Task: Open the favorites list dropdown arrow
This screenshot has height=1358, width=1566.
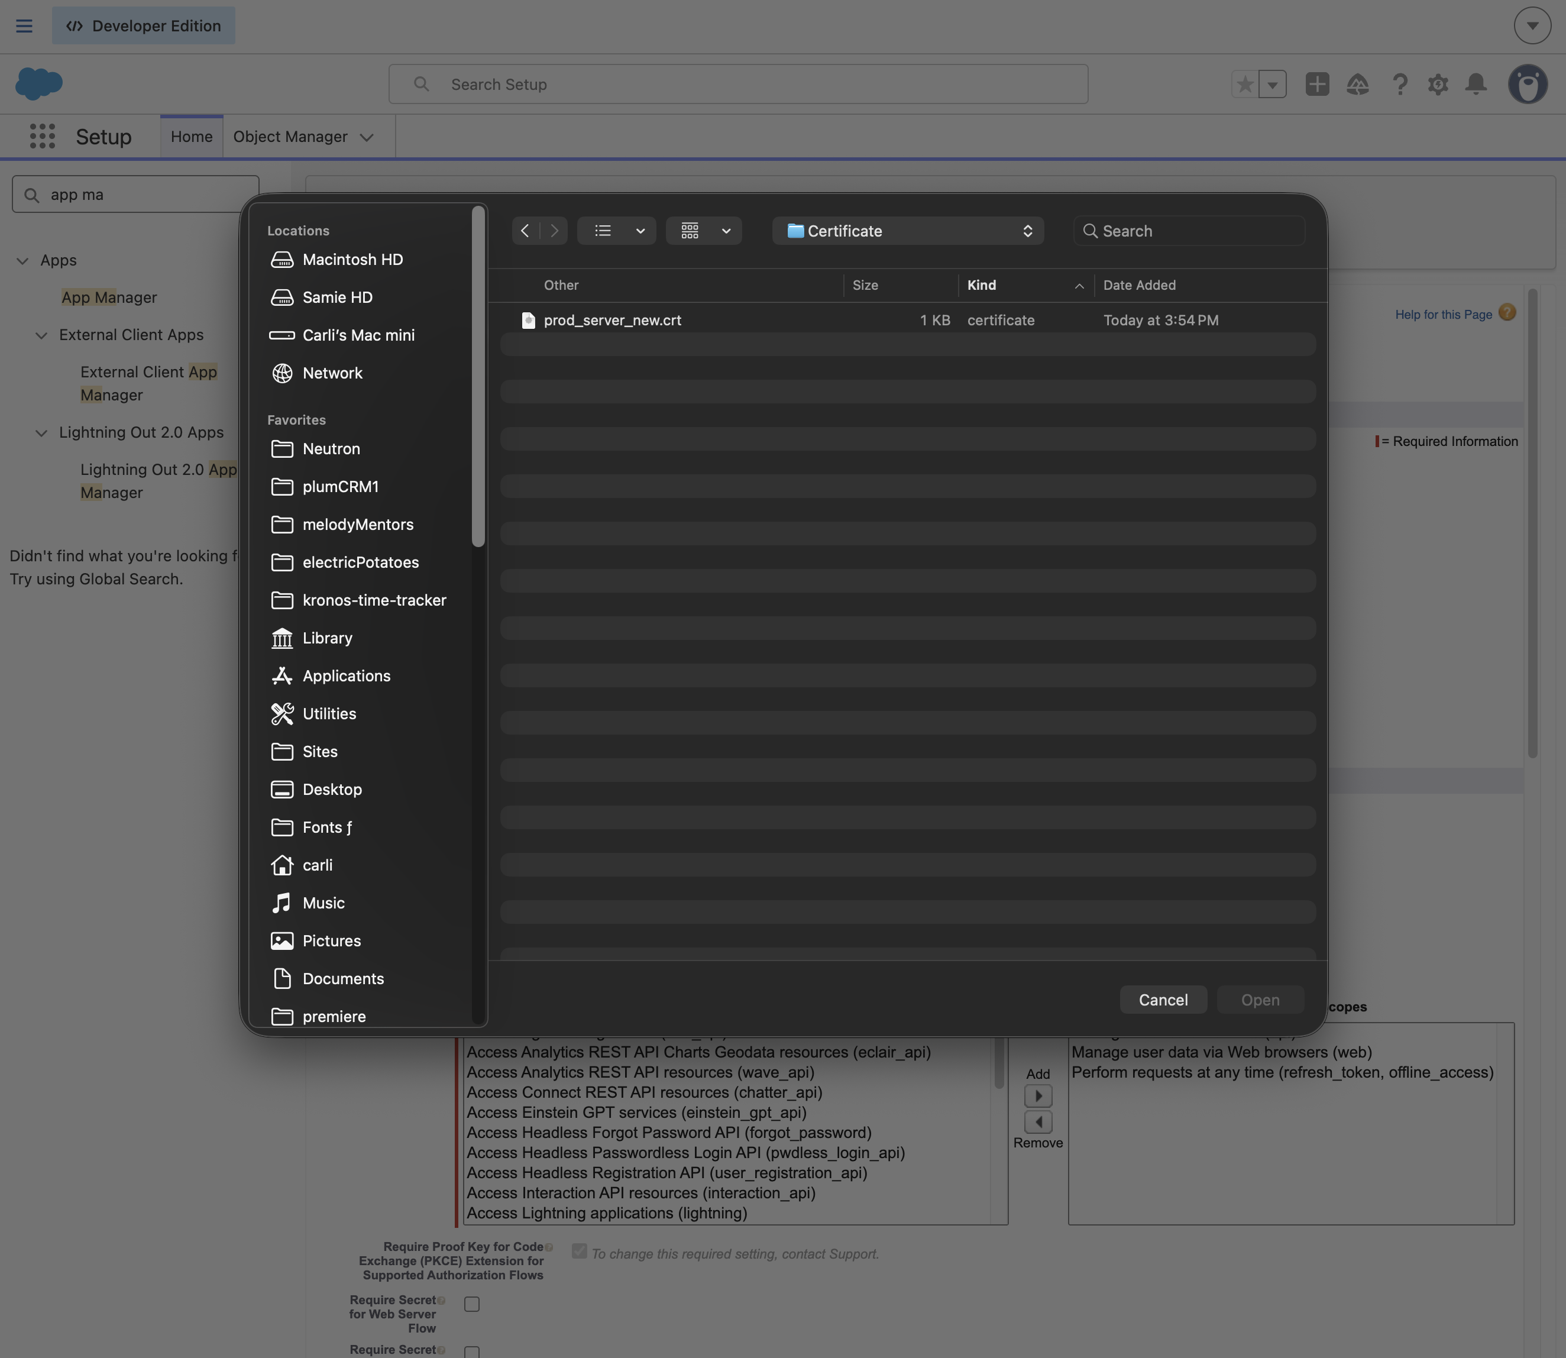Action: (x=1273, y=84)
